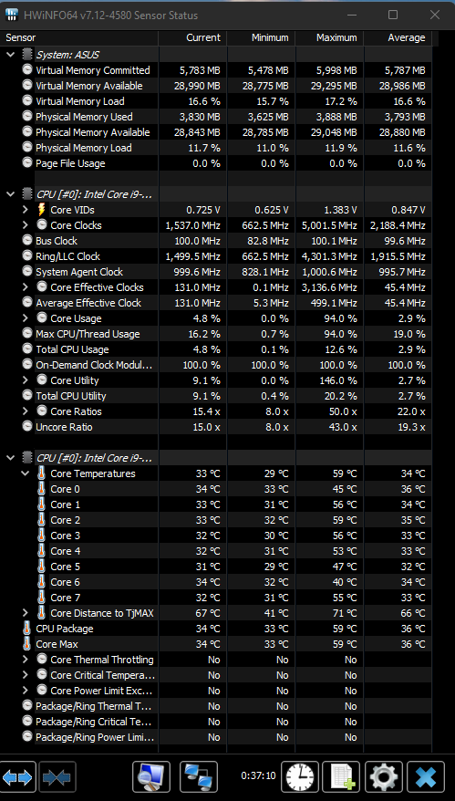Select the Virtual Memory Load row label

tap(79, 101)
